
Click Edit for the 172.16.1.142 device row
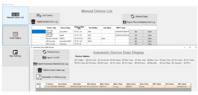click(136, 41)
